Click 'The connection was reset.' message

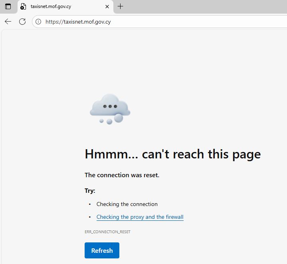click(x=122, y=175)
